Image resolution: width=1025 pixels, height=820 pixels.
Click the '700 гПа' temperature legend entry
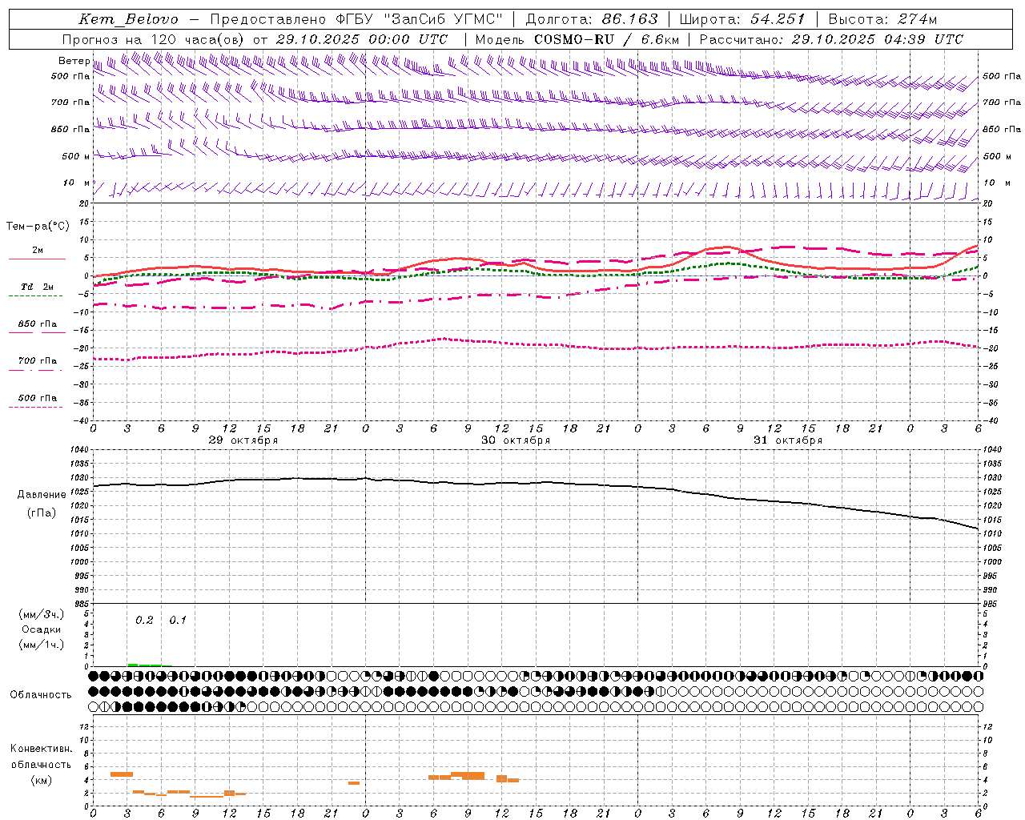pos(38,361)
